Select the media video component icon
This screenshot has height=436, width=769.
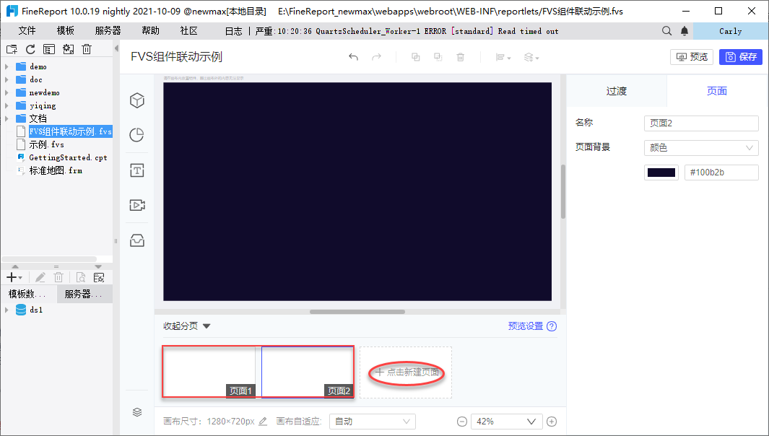pyautogui.click(x=136, y=205)
